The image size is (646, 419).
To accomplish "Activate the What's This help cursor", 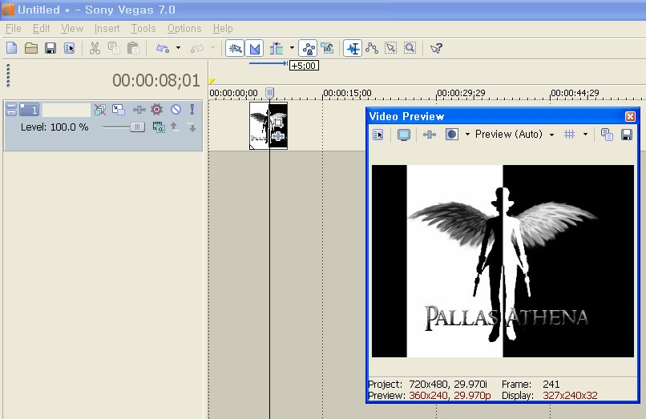I will 436,48.
